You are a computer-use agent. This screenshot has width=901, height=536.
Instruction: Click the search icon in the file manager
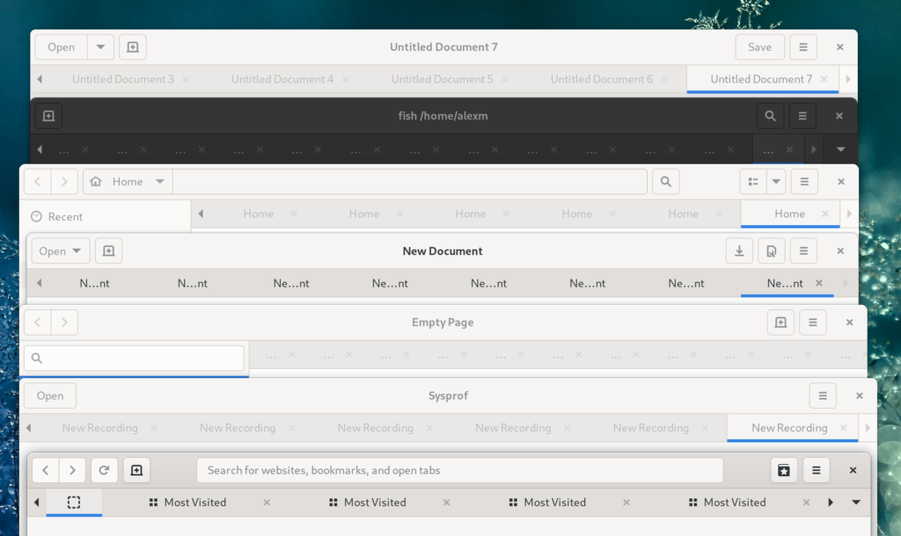click(x=666, y=181)
